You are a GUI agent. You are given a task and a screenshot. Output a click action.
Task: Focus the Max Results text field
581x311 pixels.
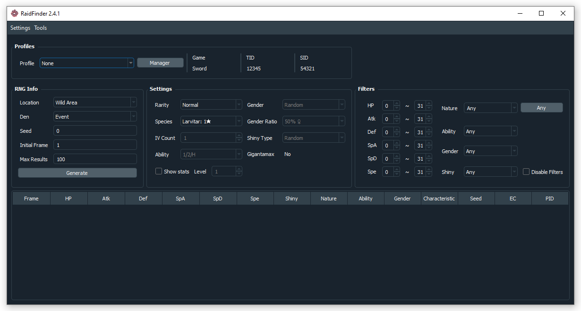[95, 159]
